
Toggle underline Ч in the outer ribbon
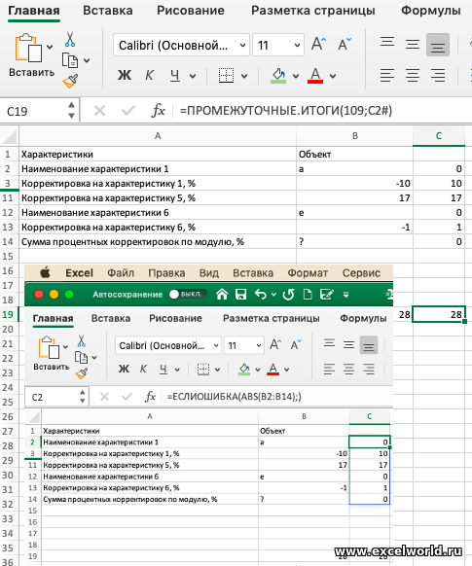[x=175, y=76]
